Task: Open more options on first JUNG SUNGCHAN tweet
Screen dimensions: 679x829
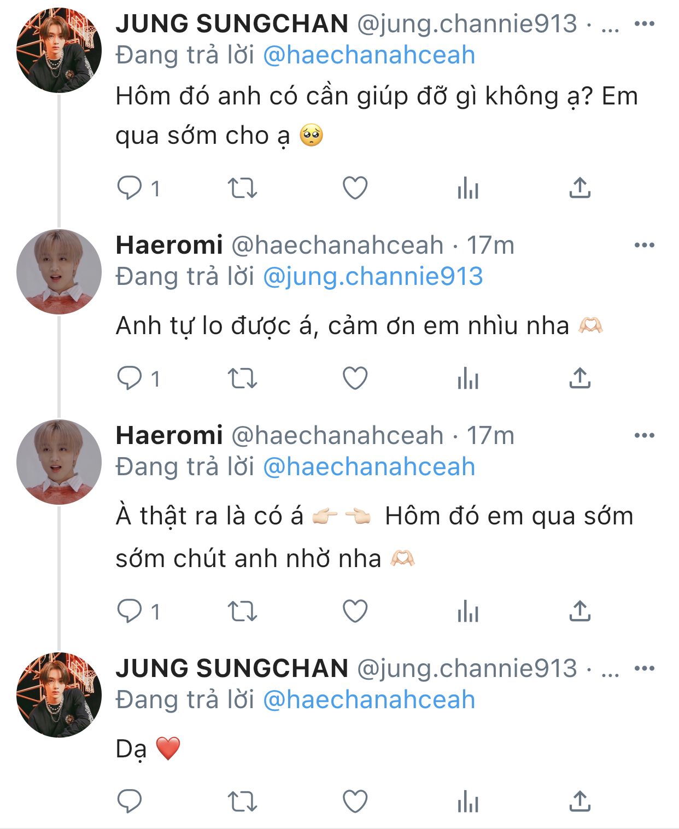Action: coord(644,24)
